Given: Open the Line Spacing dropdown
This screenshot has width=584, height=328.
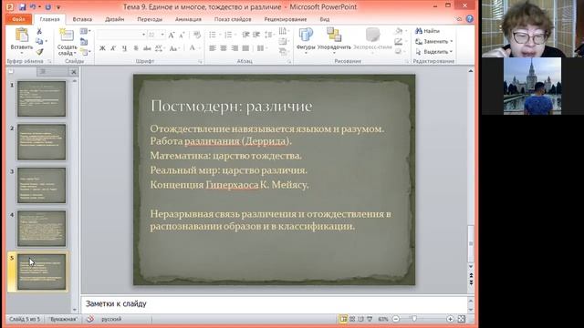Looking at the screenshot, I should (269, 35).
